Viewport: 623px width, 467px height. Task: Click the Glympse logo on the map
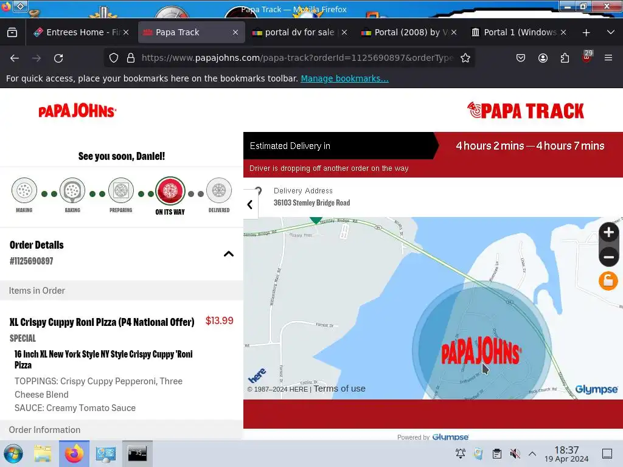[596, 390]
